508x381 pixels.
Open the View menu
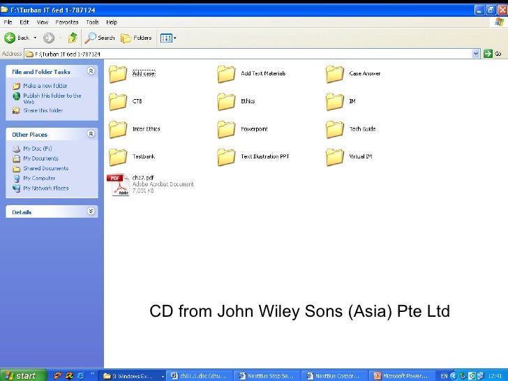[43, 22]
